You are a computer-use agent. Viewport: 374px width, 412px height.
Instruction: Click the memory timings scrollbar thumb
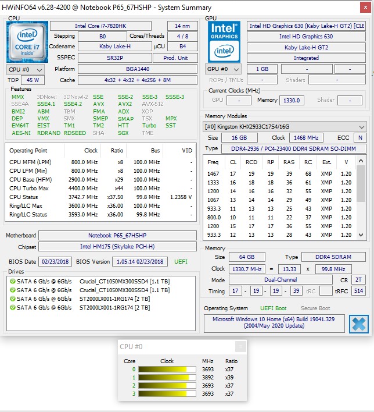pos(361,184)
